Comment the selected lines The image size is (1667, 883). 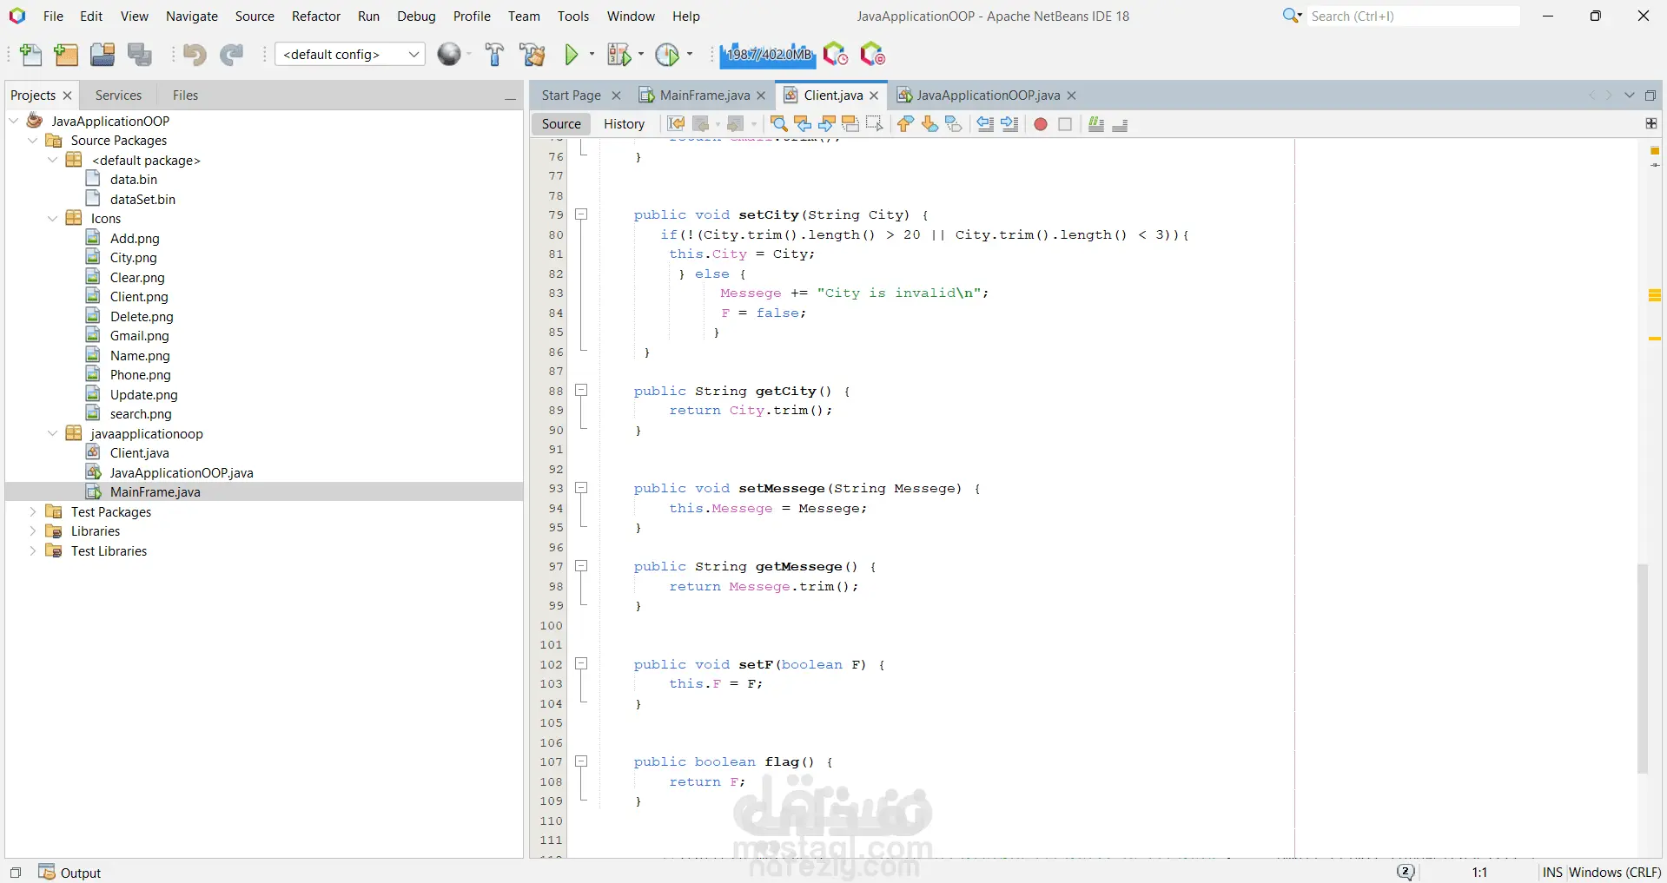[x=1096, y=124]
